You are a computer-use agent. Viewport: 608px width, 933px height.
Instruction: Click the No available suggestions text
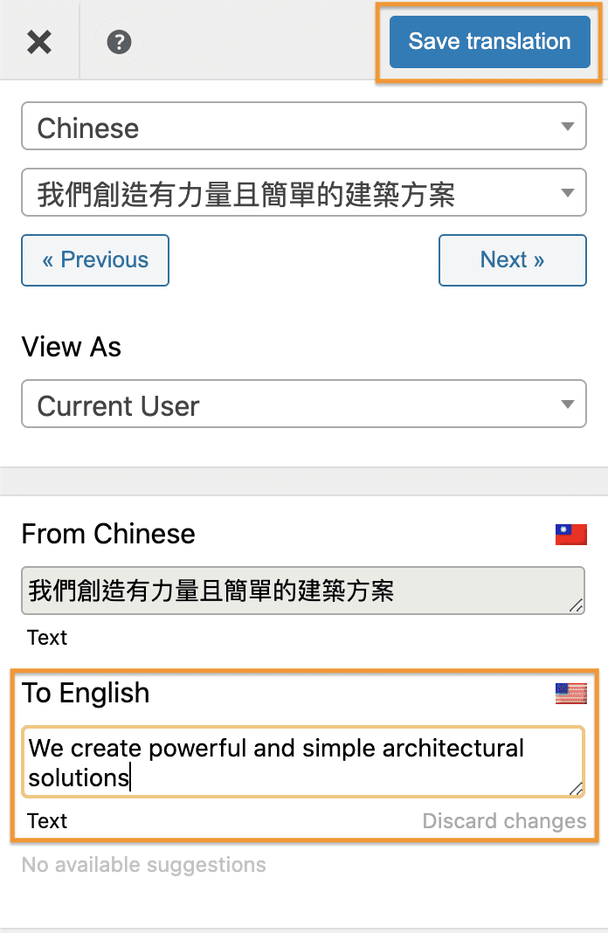coord(144,866)
